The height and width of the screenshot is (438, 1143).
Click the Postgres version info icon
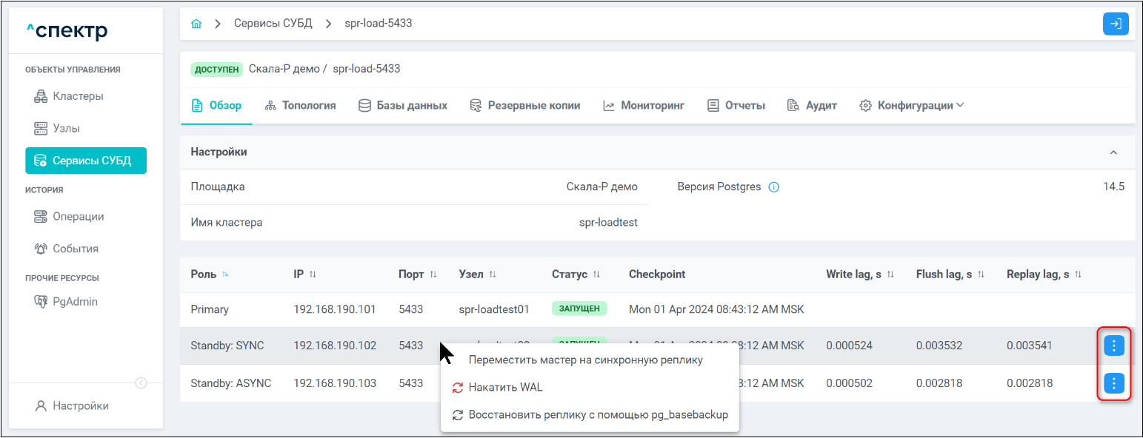click(x=774, y=187)
